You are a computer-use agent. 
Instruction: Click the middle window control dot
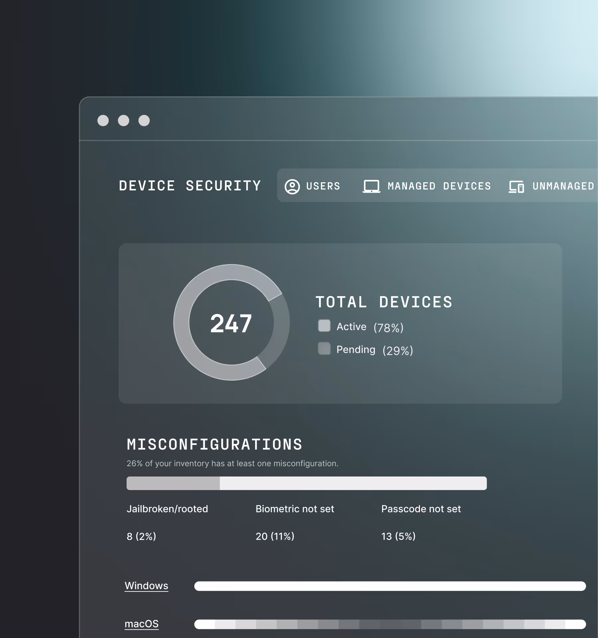(x=124, y=121)
